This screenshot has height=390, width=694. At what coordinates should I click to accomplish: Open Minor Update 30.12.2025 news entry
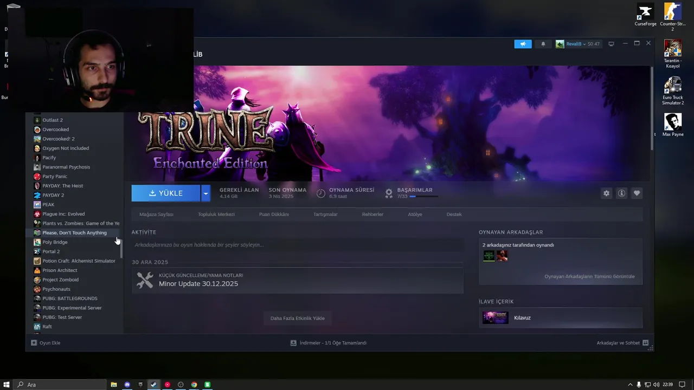(x=298, y=281)
